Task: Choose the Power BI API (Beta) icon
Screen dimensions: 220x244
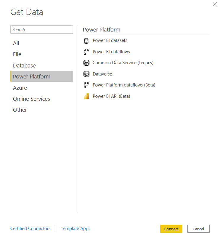Action: click(86, 96)
